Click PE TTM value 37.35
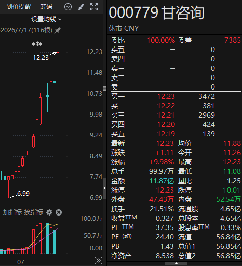The height and width of the screenshot is (266, 242). click(165, 227)
